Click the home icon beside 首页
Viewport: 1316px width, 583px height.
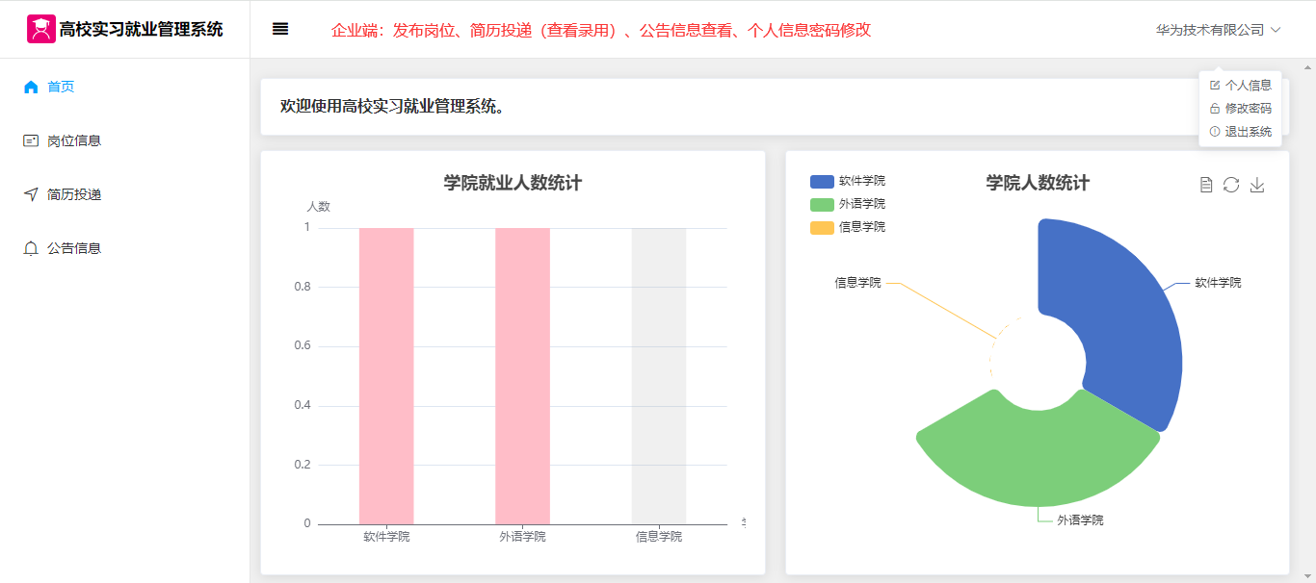coord(31,87)
